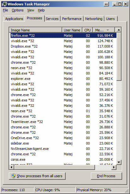130x194 pixels.
Task: Select the Dropbox.exe process row
Action: pyautogui.click(x=63, y=46)
